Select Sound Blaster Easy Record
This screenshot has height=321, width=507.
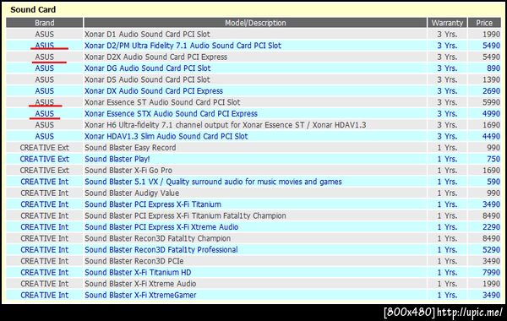pos(130,148)
